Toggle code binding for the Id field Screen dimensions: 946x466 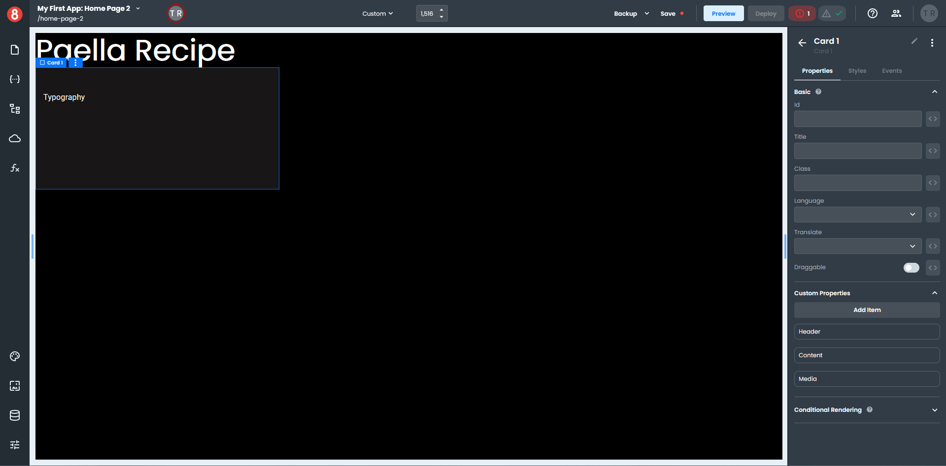933,119
